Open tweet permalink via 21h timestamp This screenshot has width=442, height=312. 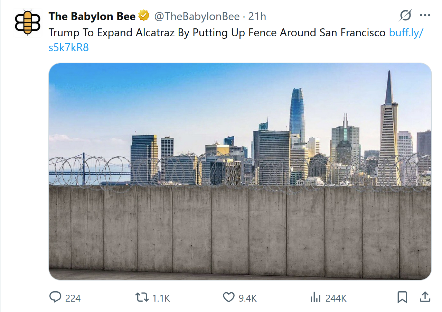[257, 16]
